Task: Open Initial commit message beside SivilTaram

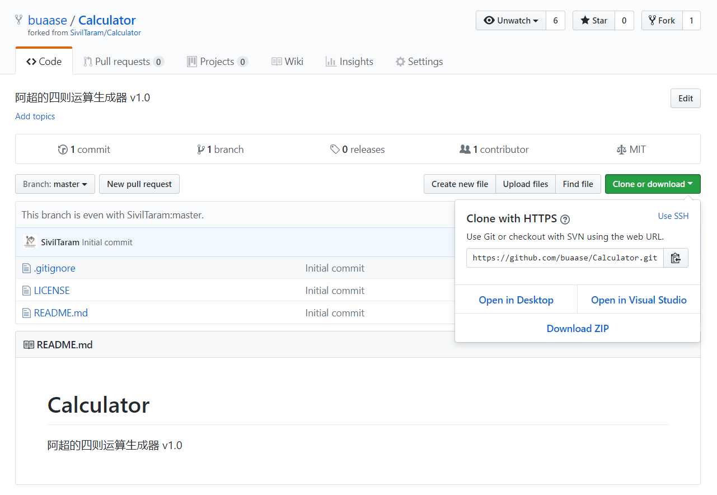Action: pyautogui.click(x=107, y=242)
